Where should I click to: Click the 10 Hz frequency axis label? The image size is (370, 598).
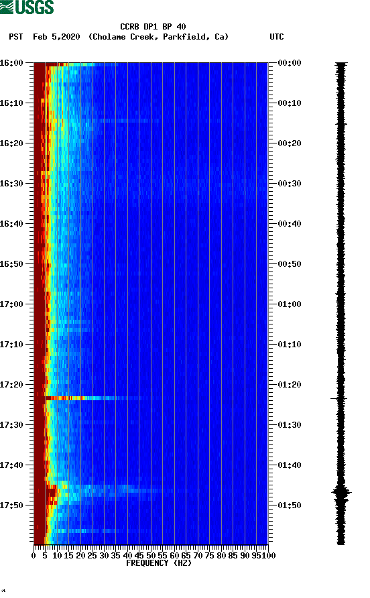point(57,556)
